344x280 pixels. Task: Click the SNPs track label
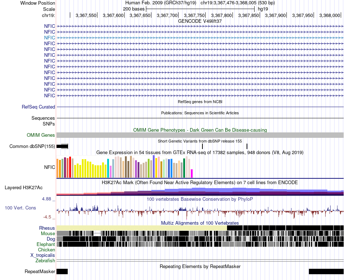point(49,124)
